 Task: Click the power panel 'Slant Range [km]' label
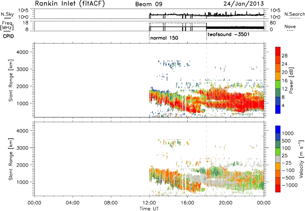tap(11, 80)
